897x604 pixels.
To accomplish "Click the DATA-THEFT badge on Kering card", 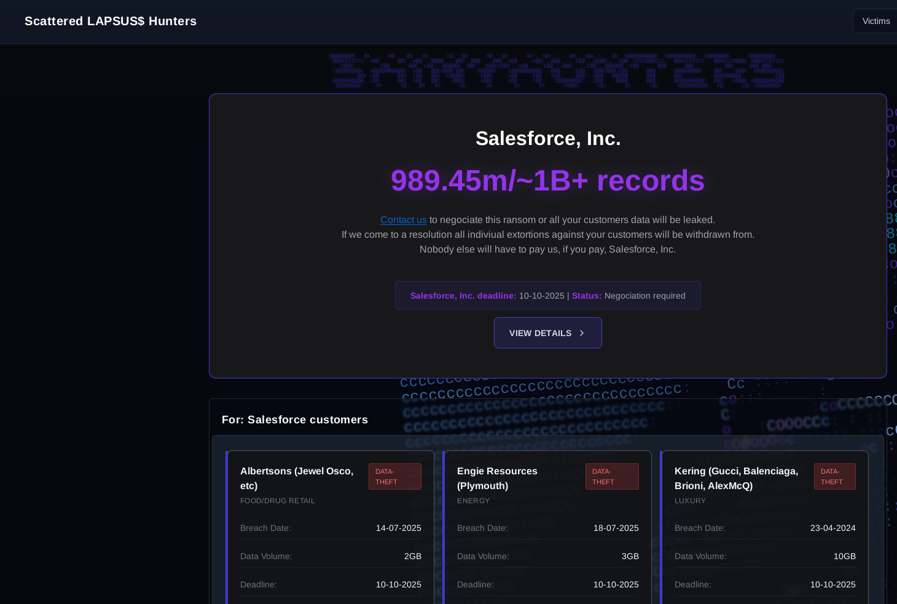I will 834,477.
